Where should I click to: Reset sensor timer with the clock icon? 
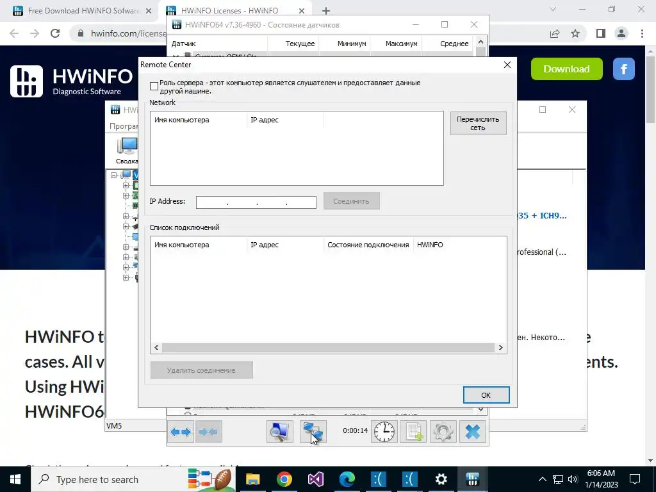coord(384,431)
